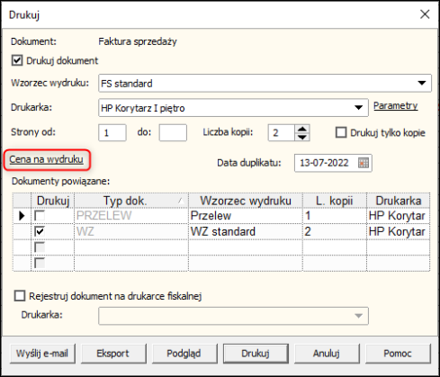
Task: Click the Wyślij e-mail button
Action: click(42, 354)
